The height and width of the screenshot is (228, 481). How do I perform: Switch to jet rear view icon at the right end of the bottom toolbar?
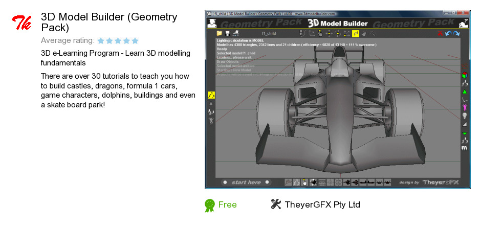tap(387, 183)
